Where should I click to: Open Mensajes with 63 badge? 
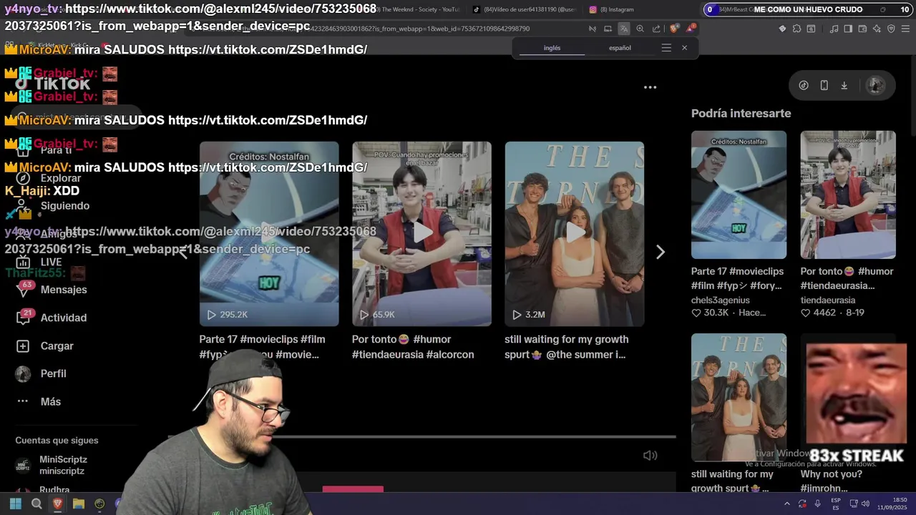(x=52, y=290)
